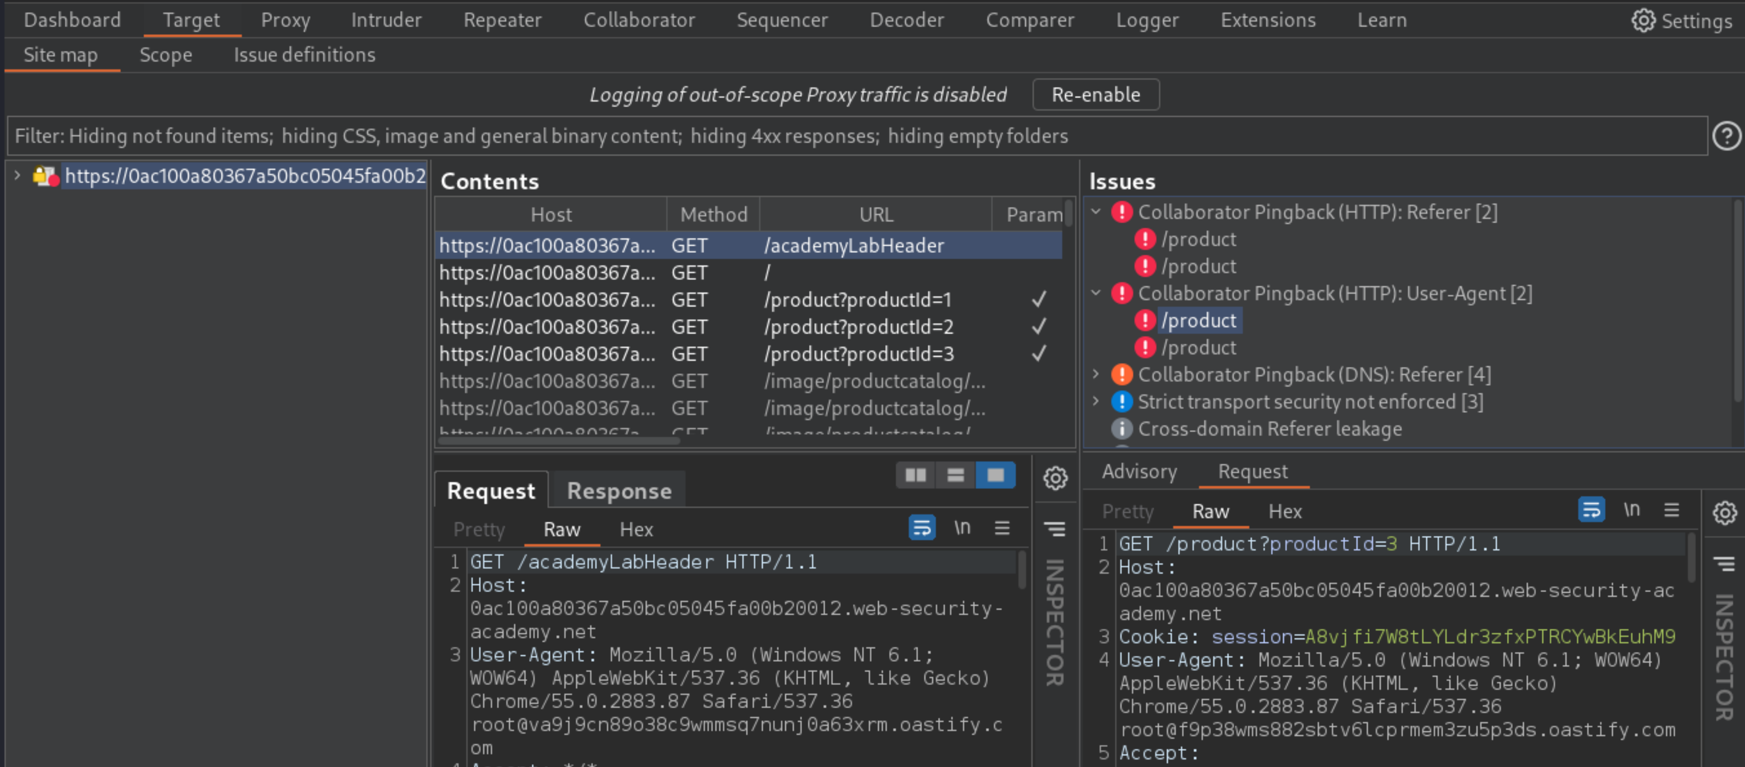This screenshot has width=1745, height=767.
Task: Click Re-enable logging button
Action: click(1096, 94)
